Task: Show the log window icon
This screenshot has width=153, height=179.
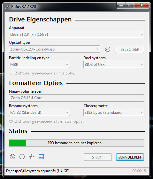Action: (41, 157)
